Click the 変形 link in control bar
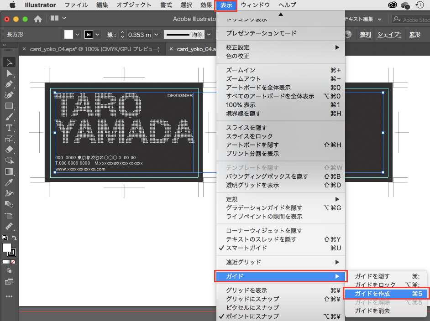The width and height of the screenshot is (430, 321). 414,35
